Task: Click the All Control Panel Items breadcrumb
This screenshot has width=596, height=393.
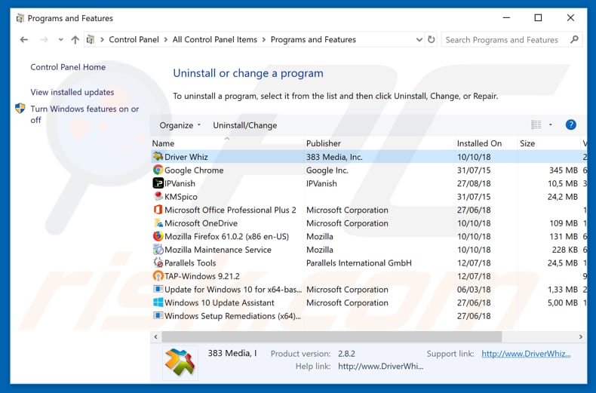Action: click(215, 39)
